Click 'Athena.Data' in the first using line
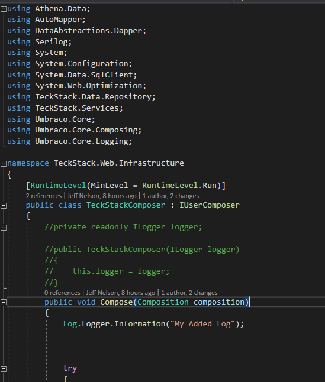 60,9
